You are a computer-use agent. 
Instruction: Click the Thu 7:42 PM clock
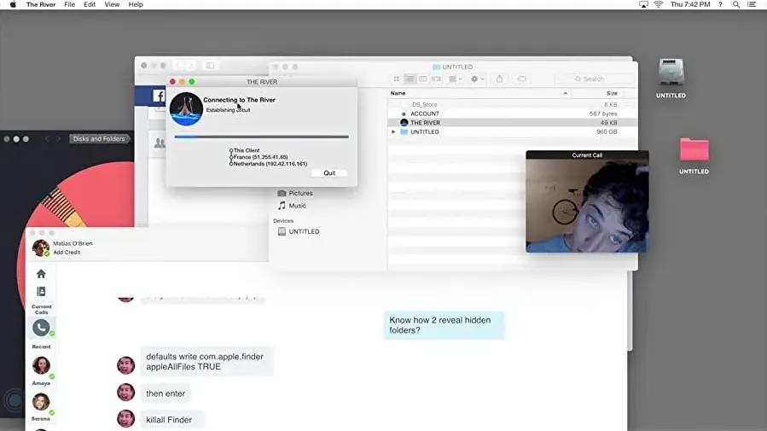tap(689, 4)
